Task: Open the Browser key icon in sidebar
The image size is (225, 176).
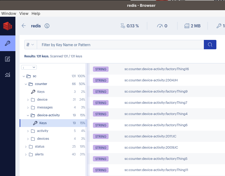Action: (8, 43)
